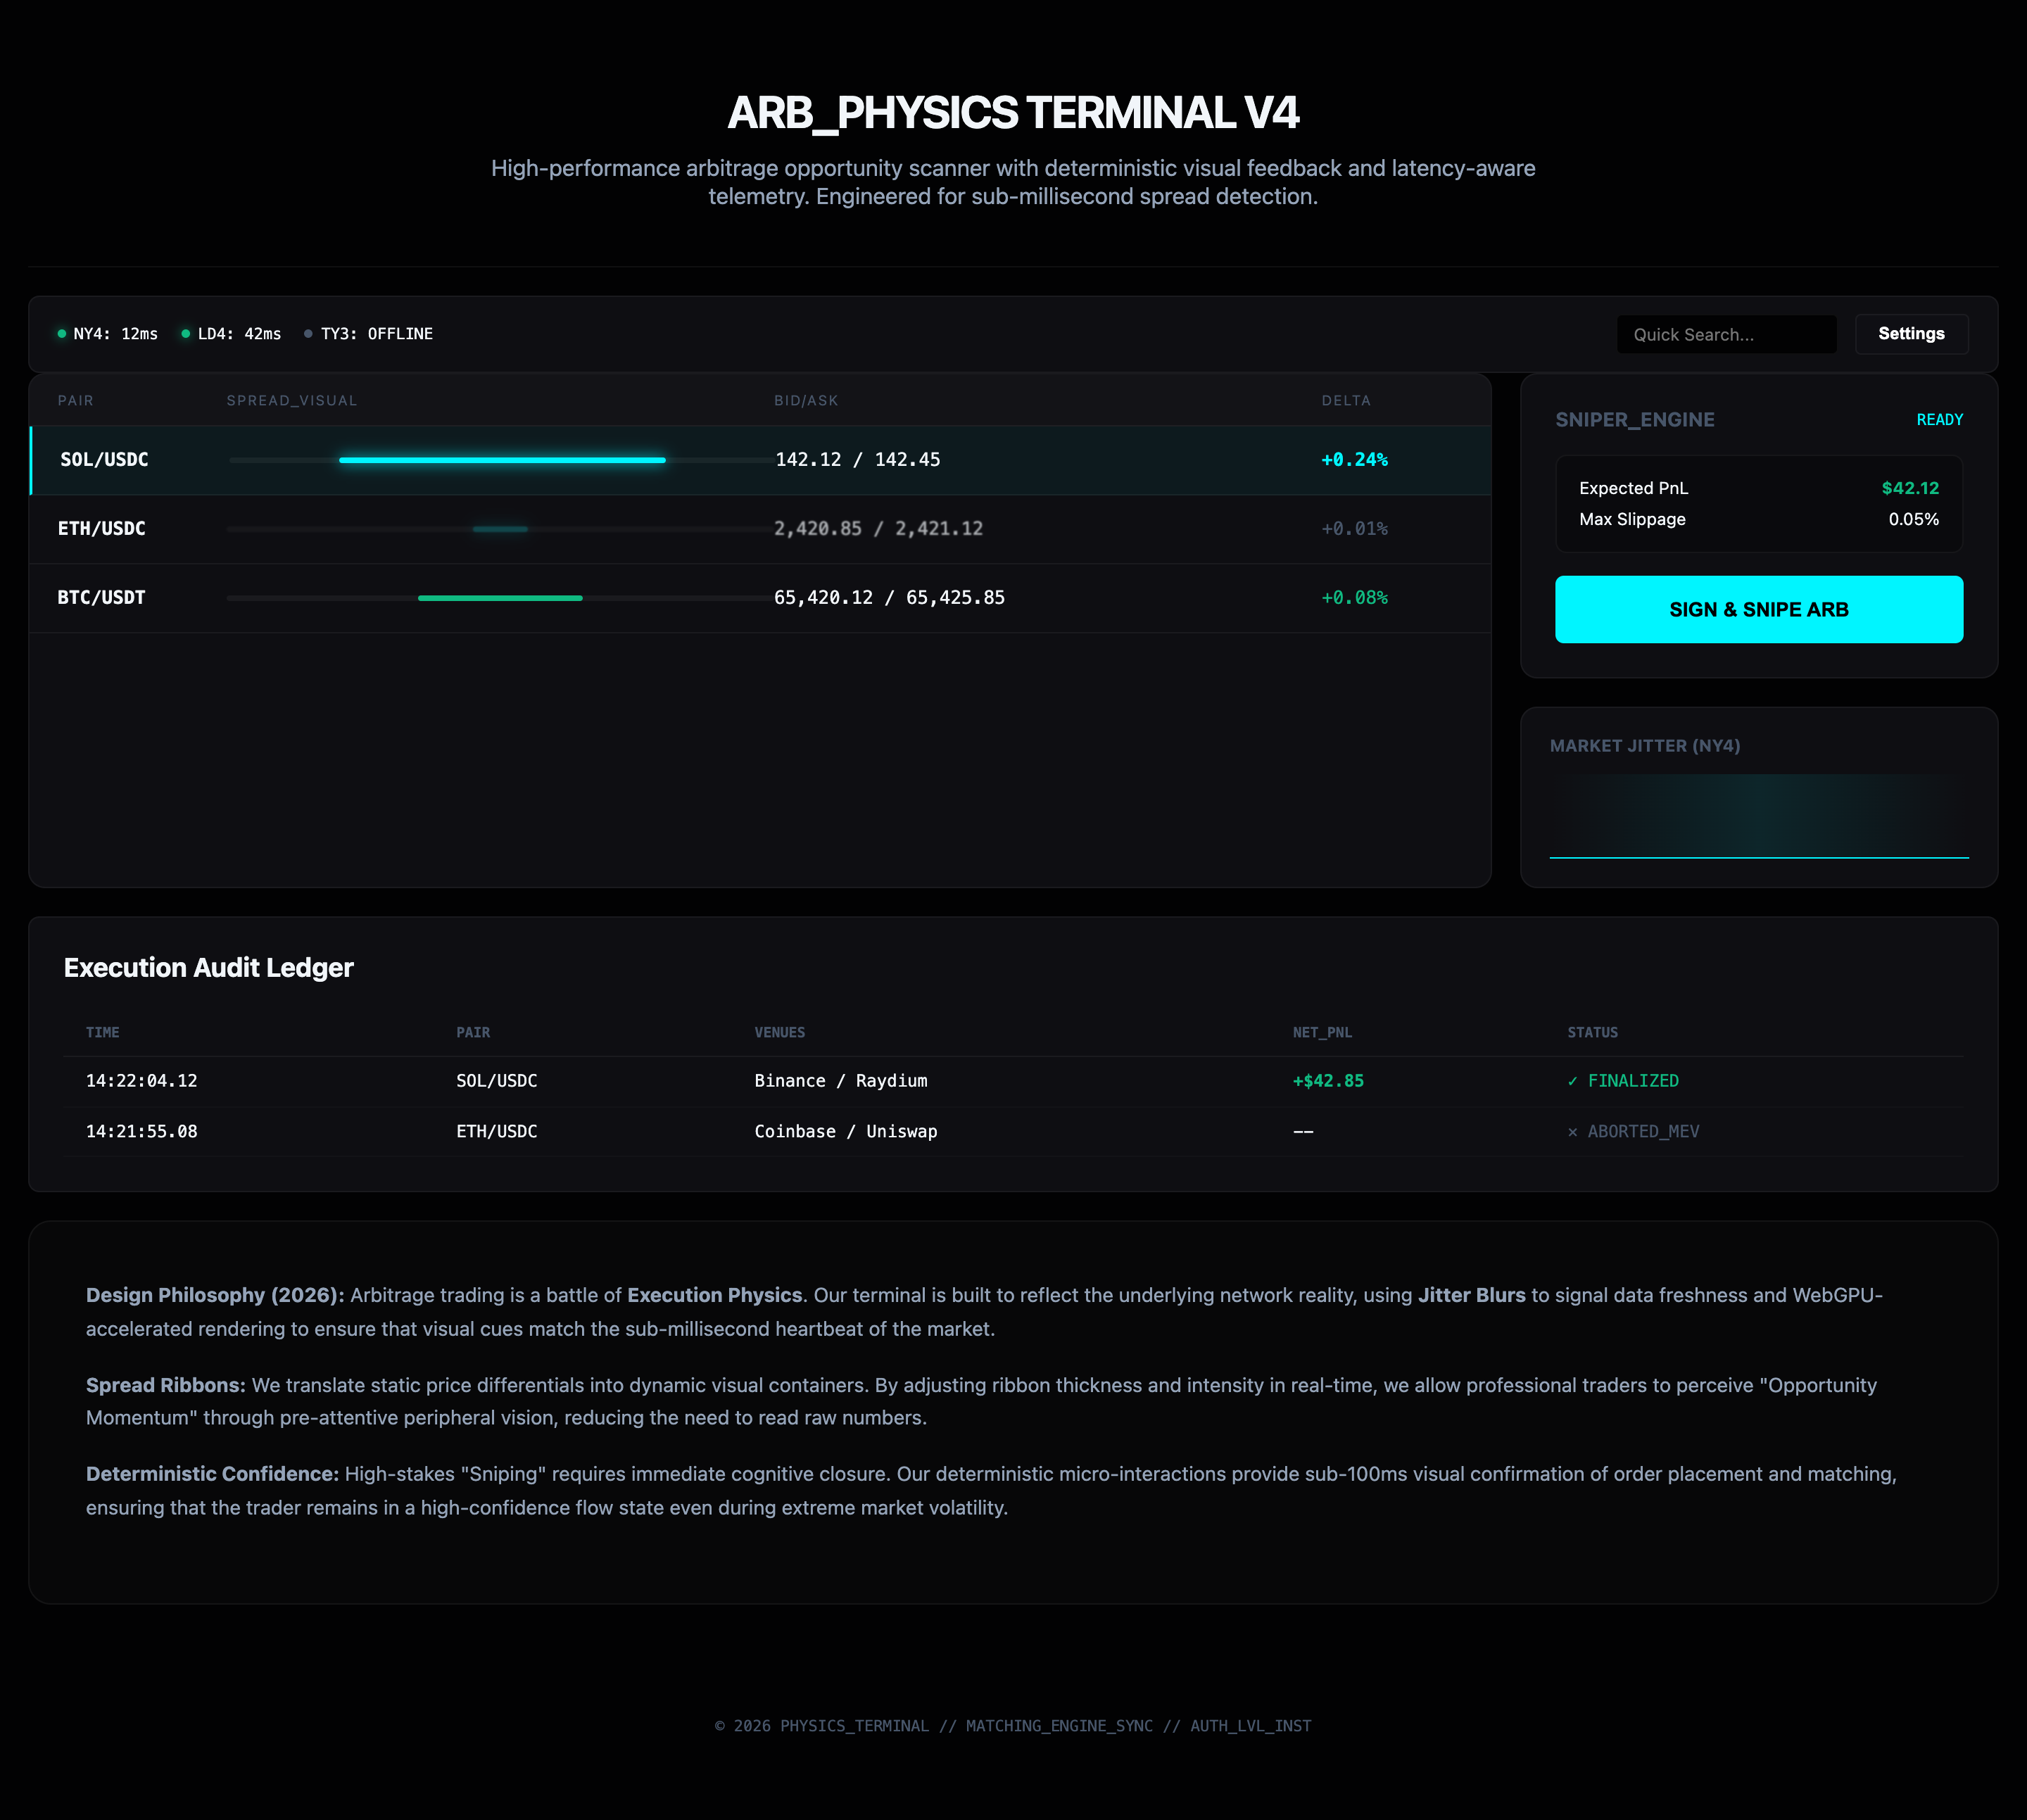Viewport: 2027px width, 1820px height.
Task: Select the ETH/USDC pair row
Action: click(x=102, y=529)
